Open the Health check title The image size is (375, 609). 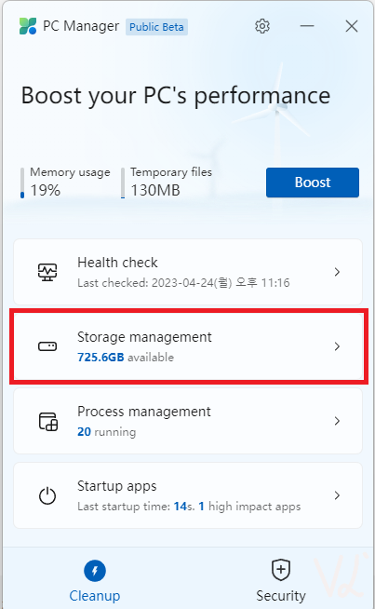coord(117,263)
